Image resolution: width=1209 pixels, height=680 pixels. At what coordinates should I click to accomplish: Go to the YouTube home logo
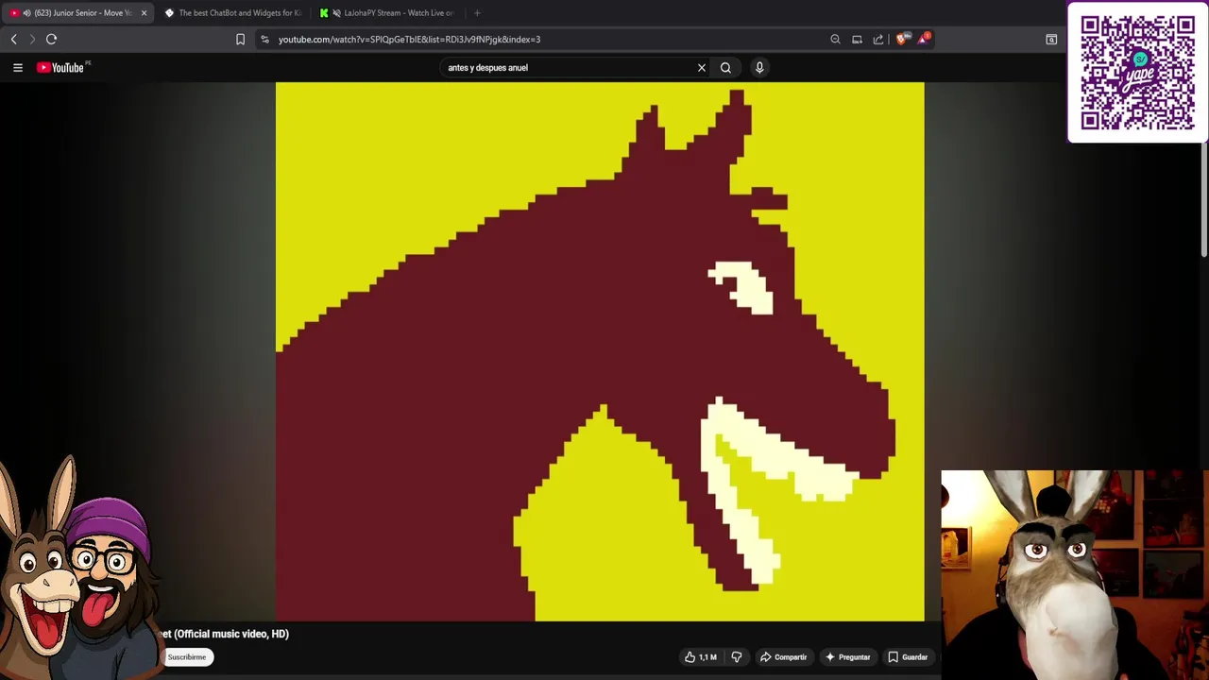point(62,67)
